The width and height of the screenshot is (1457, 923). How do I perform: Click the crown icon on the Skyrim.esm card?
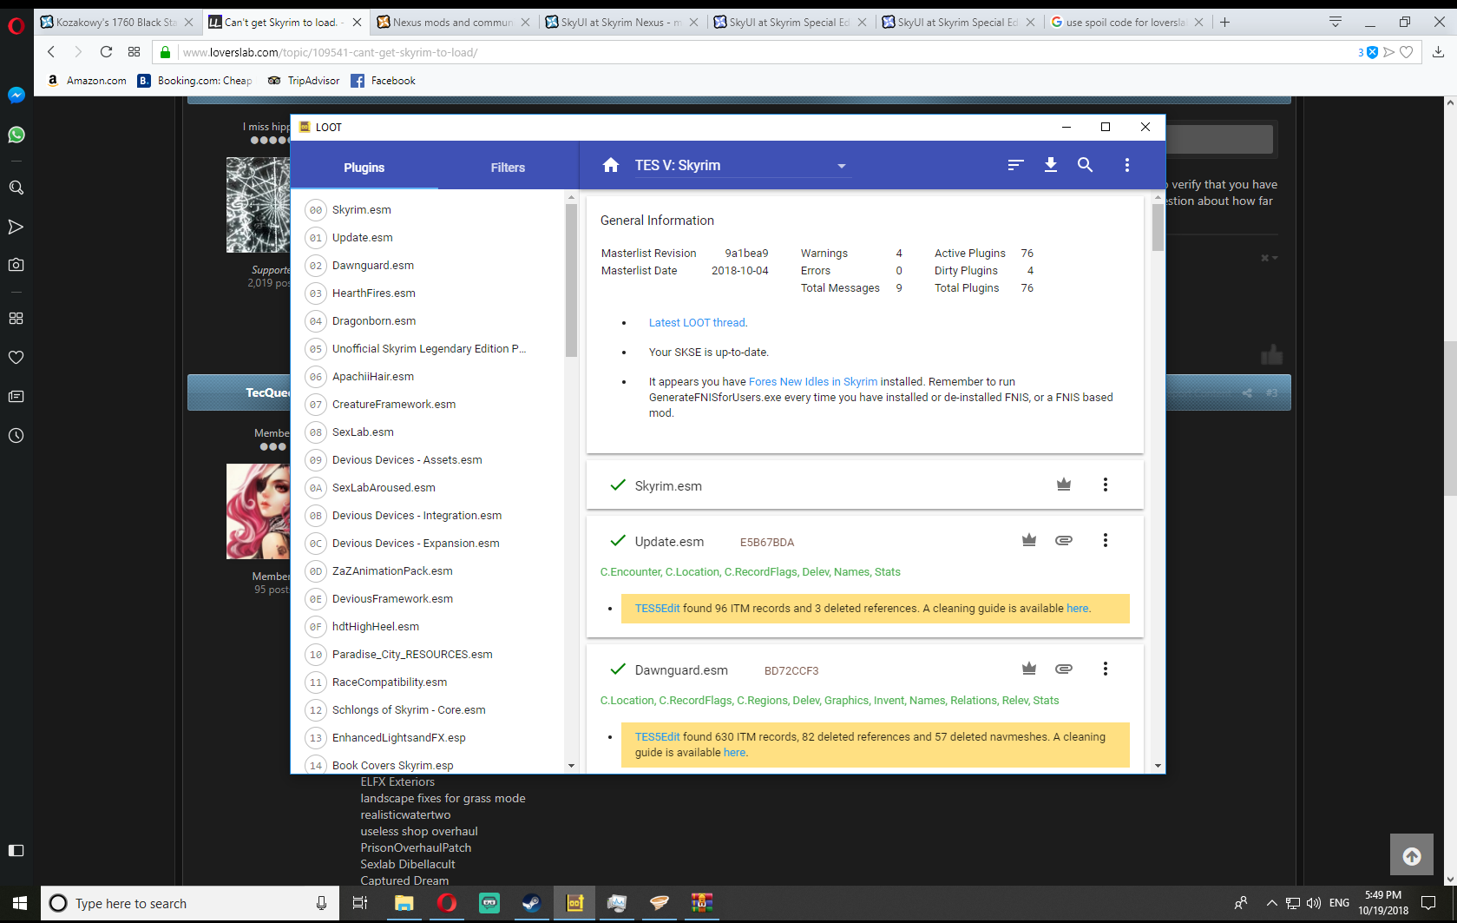(x=1064, y=485)
